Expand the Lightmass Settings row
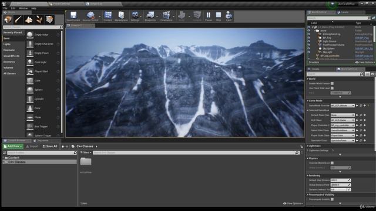Viewport: 376px width, 211px height. [308, 151]
